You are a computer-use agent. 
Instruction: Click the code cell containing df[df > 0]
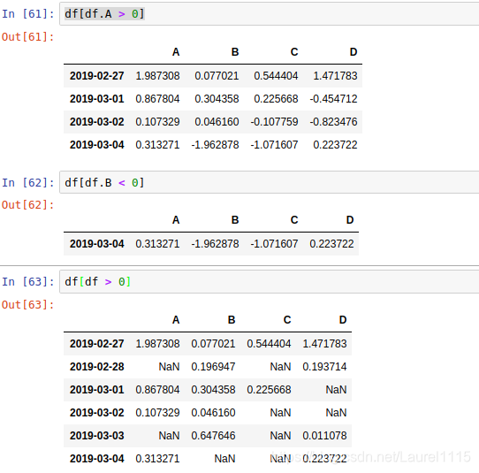[270, 281]
